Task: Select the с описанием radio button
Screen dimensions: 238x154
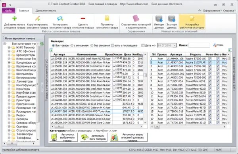Action: point(72,45)
